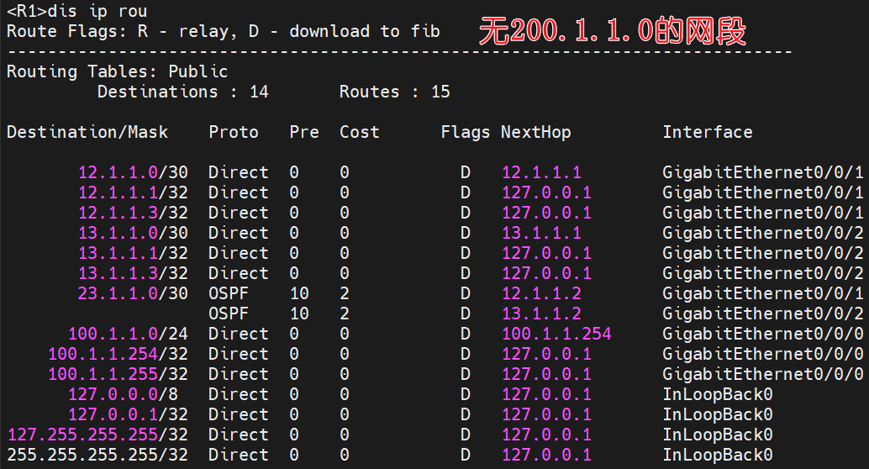This screenshot has width=869, height=469.
Task: Click destination 127.255.255.255/32 entry
Action: pos(97,435)
